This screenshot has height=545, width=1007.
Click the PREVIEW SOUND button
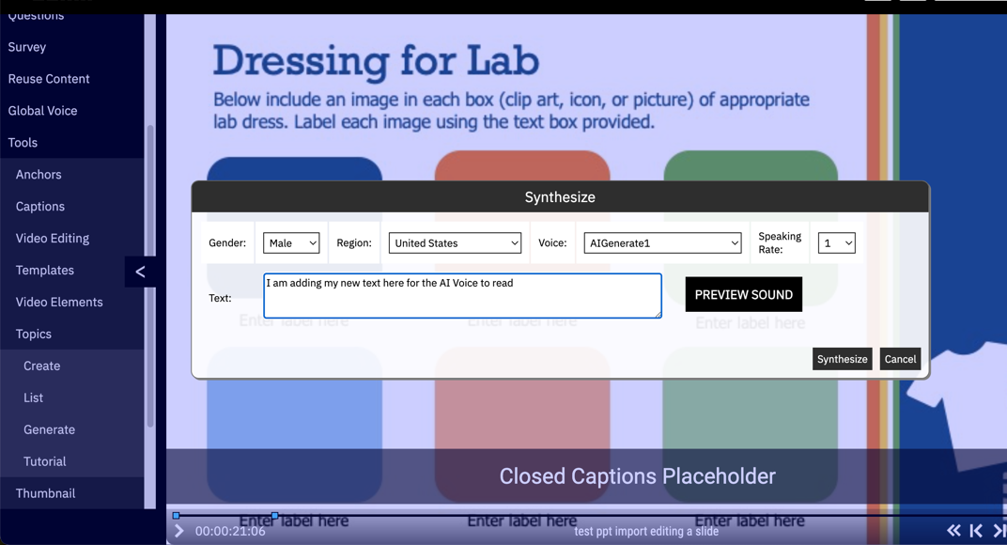pos(743,294)
